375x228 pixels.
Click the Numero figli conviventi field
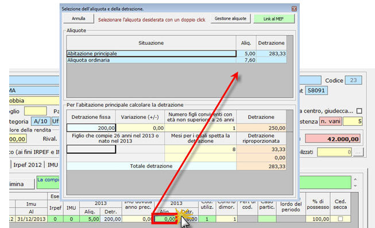click(x=200, y=127)
